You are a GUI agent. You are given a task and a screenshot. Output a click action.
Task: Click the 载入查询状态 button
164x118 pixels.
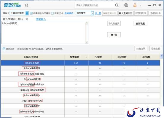126,13
